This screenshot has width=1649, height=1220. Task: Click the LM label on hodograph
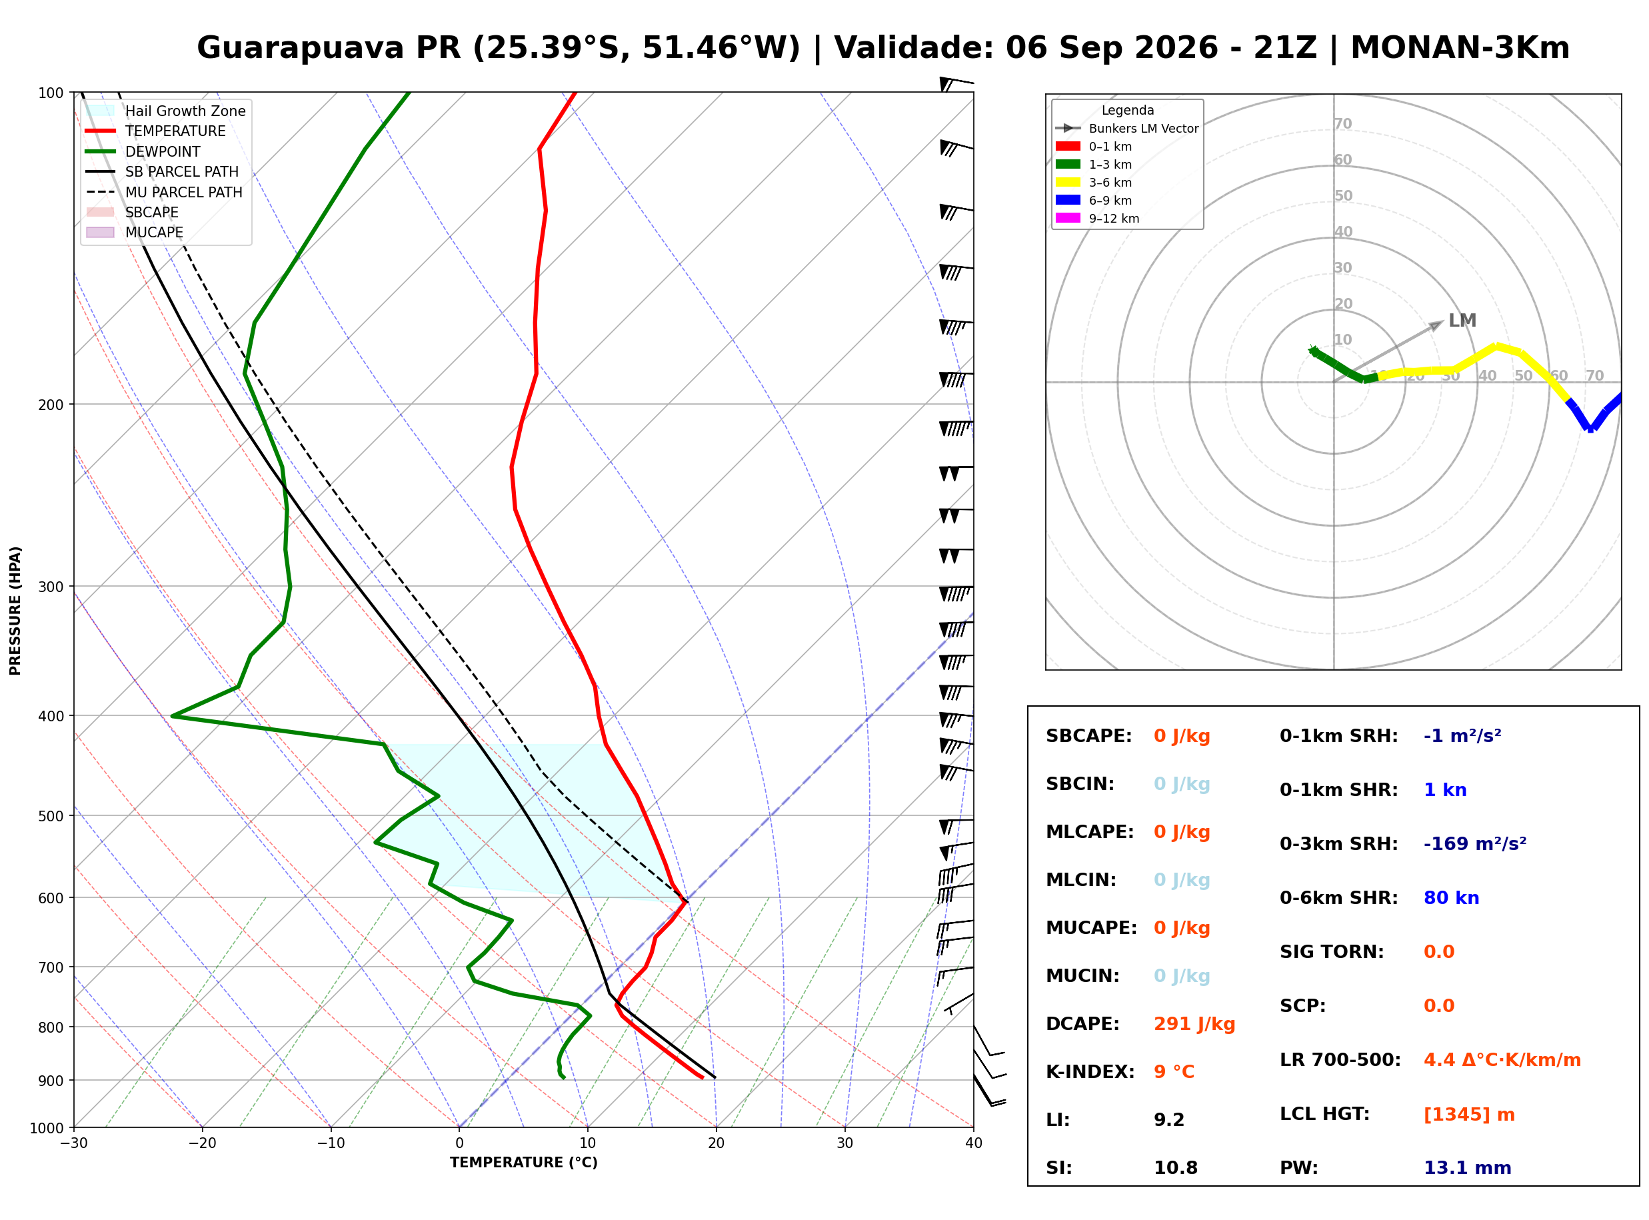point(1462,321)
